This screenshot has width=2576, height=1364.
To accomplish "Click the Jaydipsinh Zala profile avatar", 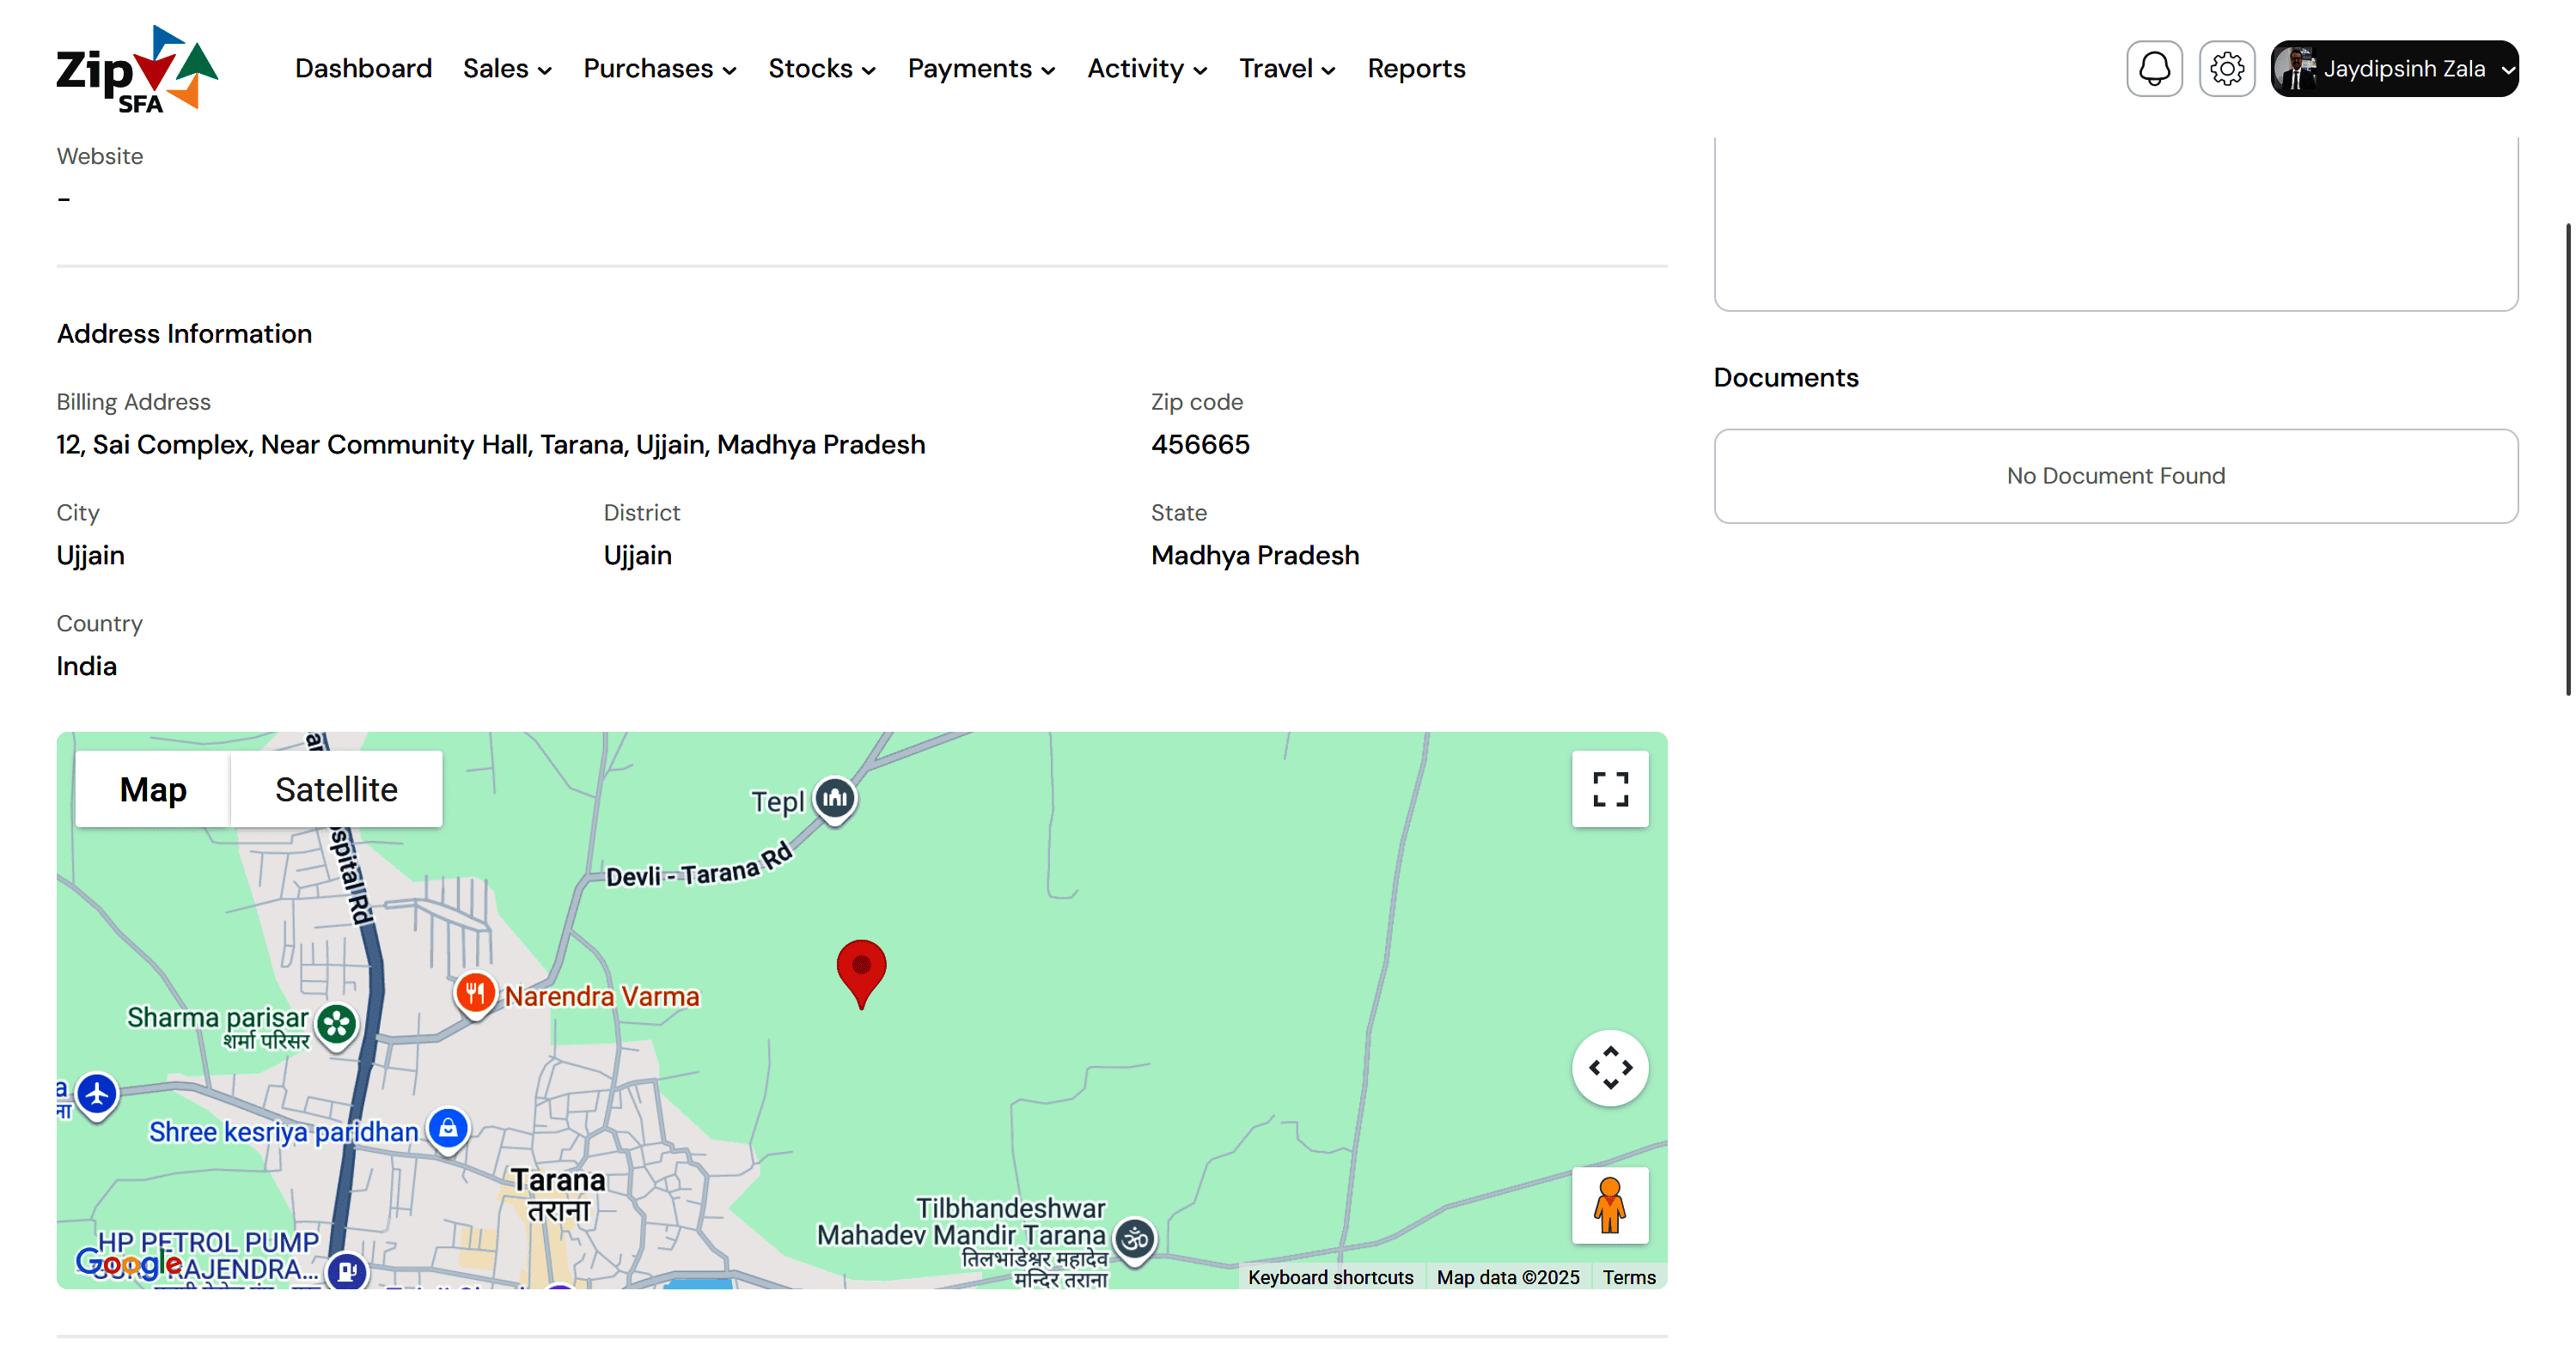I will (x=2295, y=69).
